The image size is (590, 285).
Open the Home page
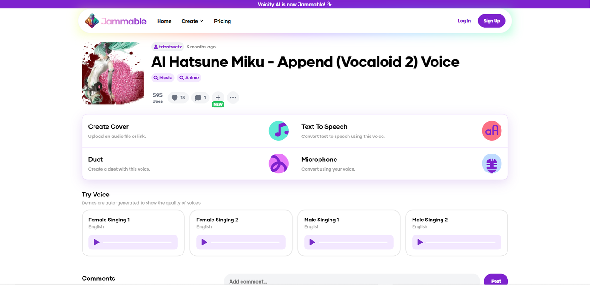tap(164, 21)
